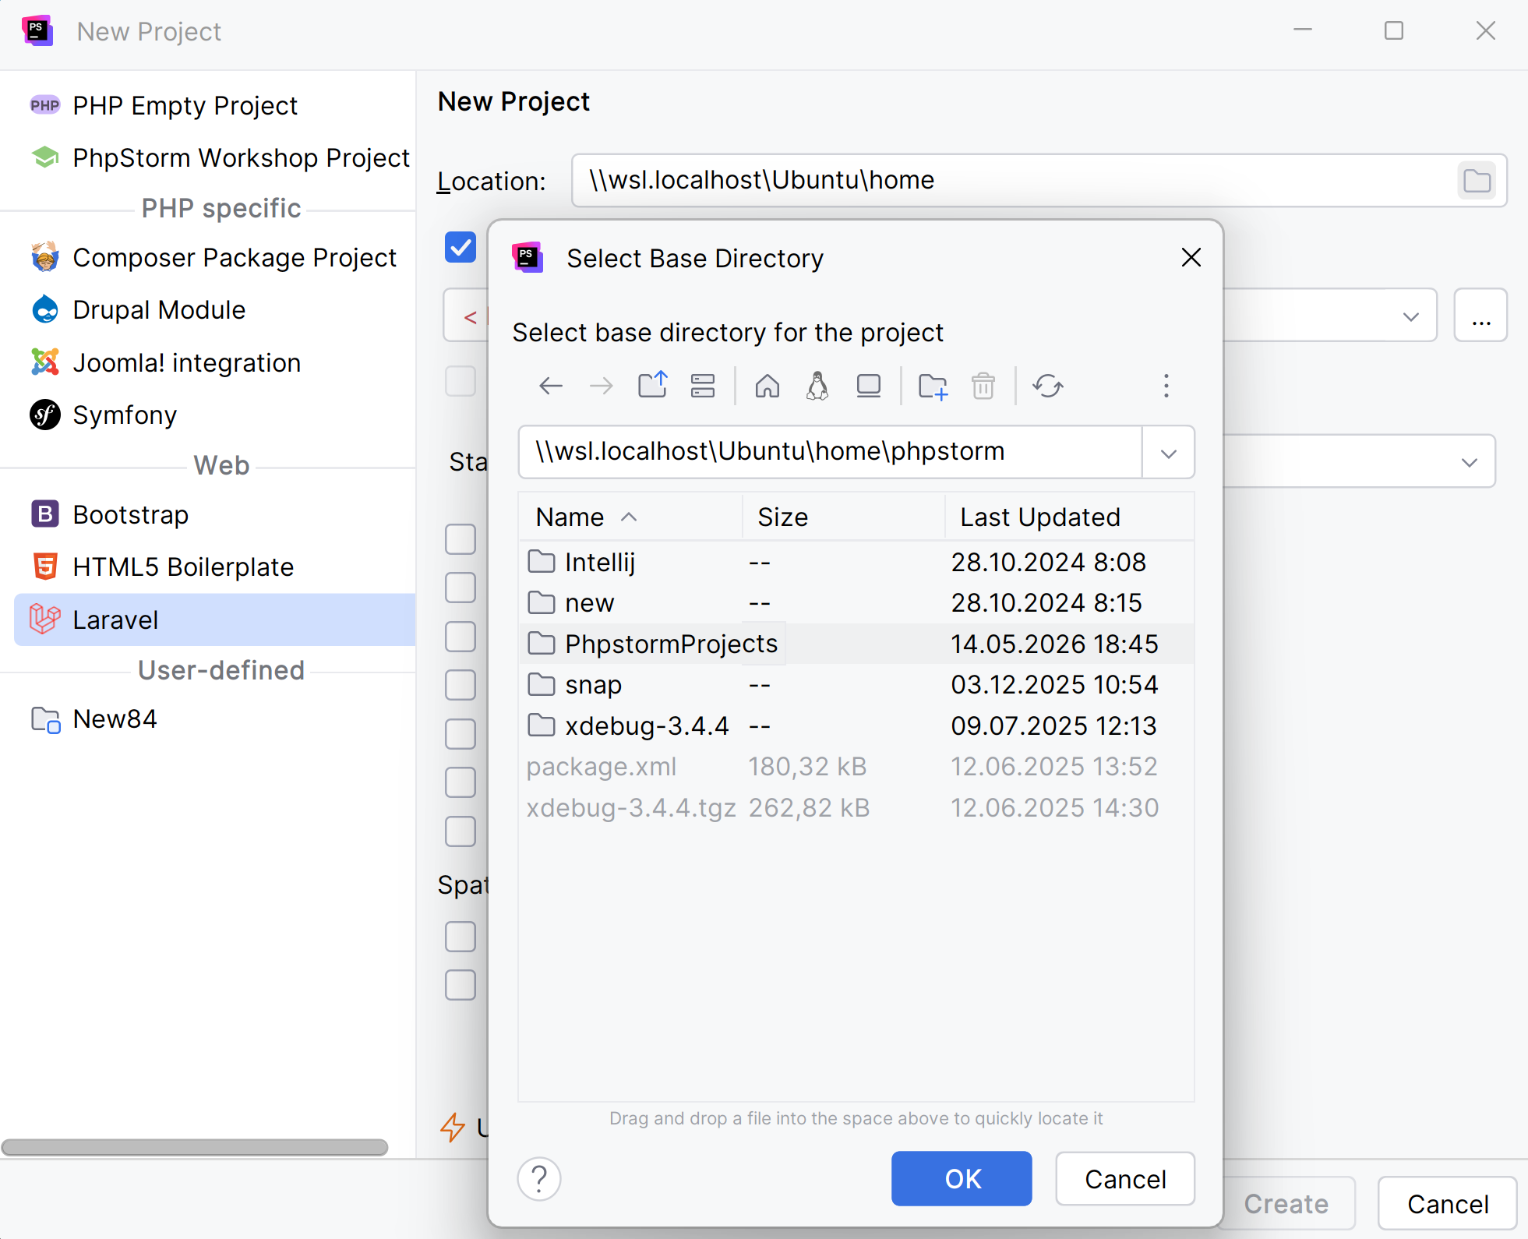Sort by Name column header
Viewport: 1528px width, 1239px height.
pyautogui.click(x=630, y=517)
